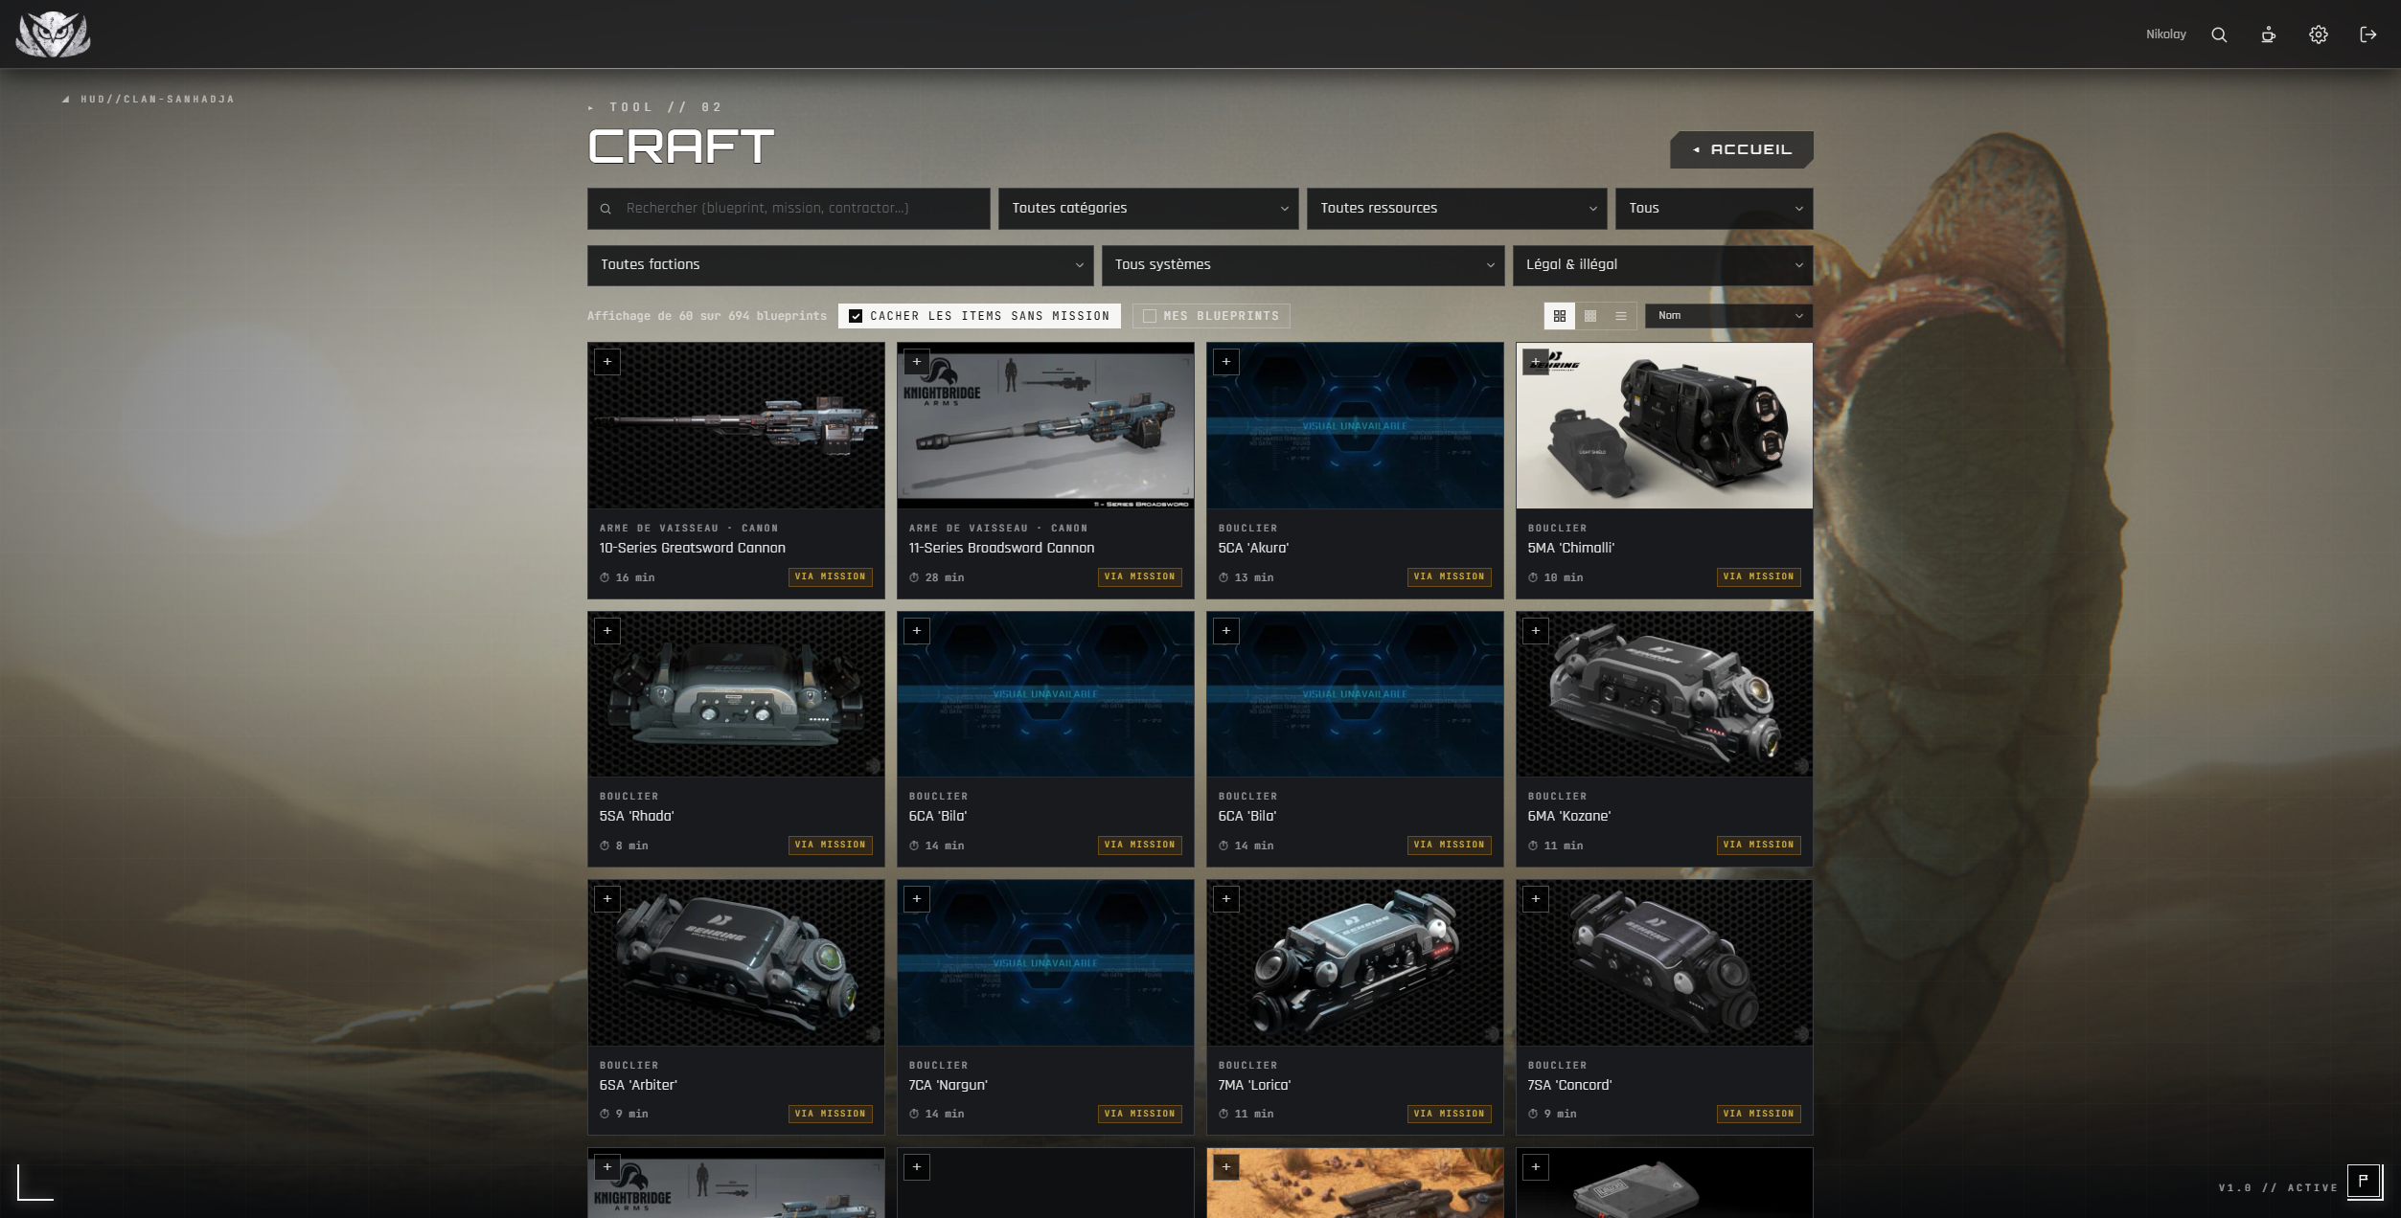Click plus icon on bottom-row desert image card
Image resolution: width=2401 pixels, height=1218 pixels.
click(x=1226, y=1167)
